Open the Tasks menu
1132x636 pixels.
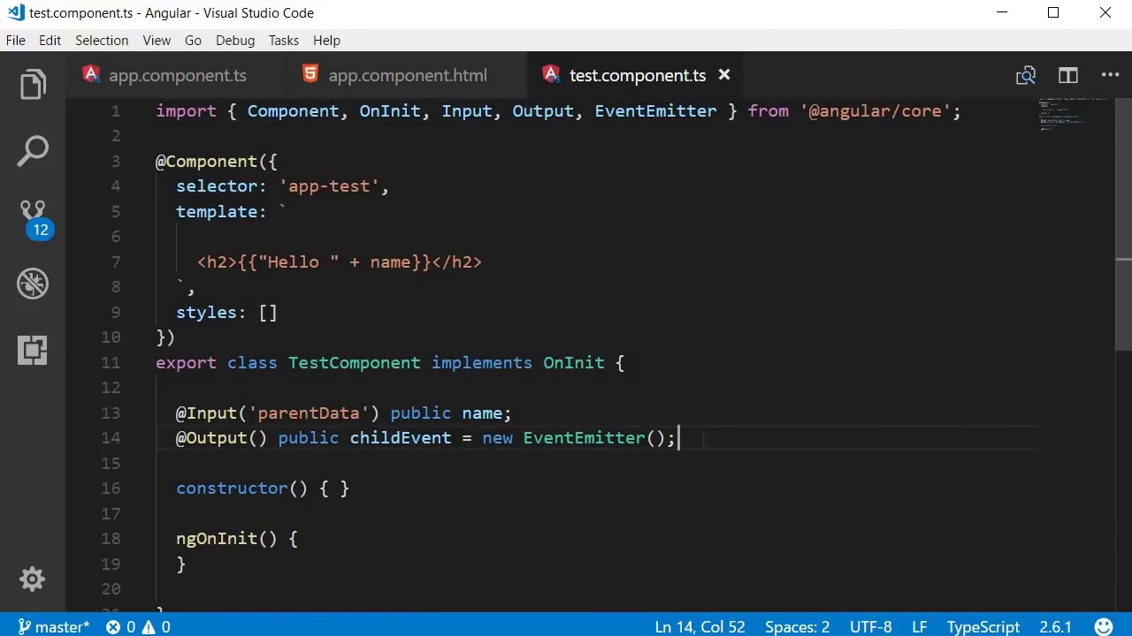click(284, 40)
